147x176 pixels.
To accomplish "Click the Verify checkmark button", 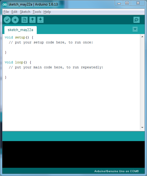I will 7,20.
